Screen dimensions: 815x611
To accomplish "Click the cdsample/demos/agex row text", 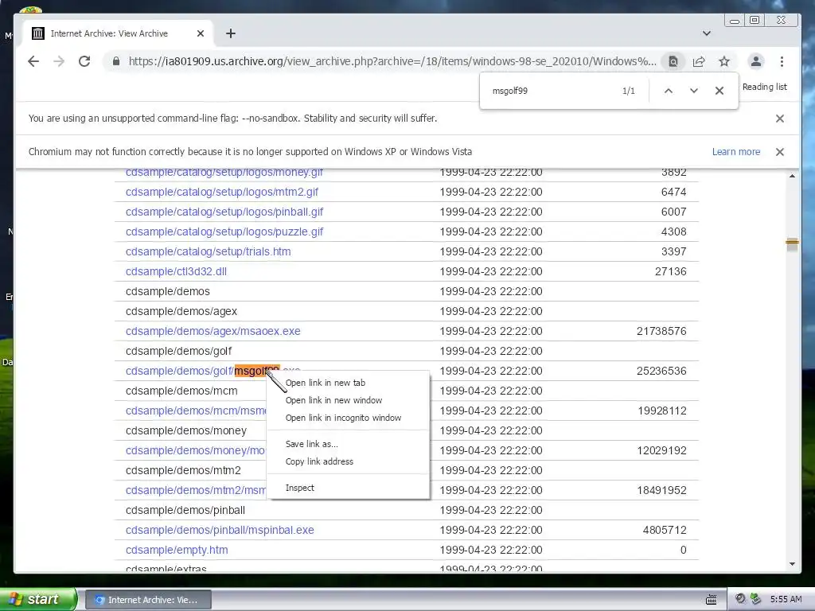I will [181, 312].
